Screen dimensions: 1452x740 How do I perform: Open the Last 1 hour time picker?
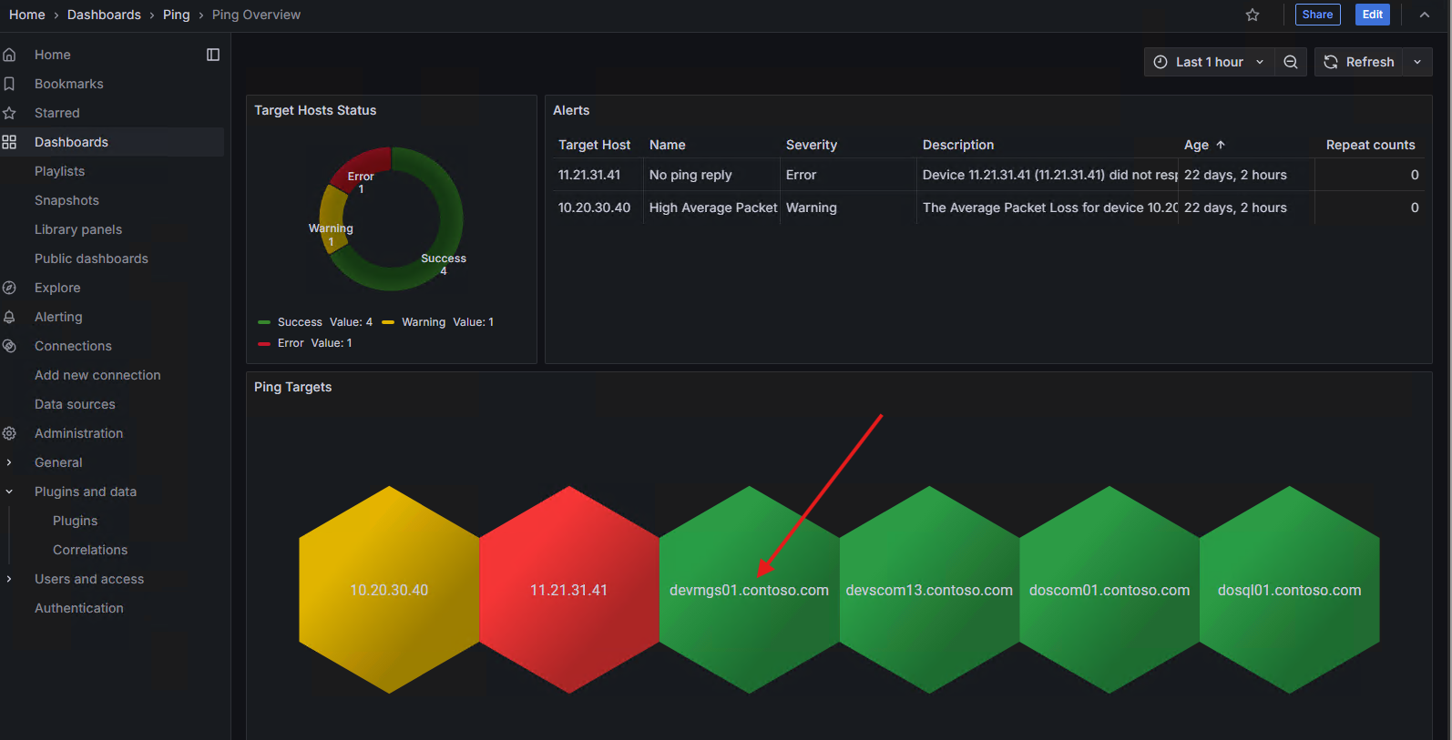tap(1209, 62)
